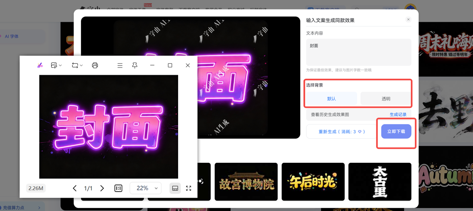Select the 午后时光 style thumbnail
473x211 pixels.
click(x=313, y=182)
